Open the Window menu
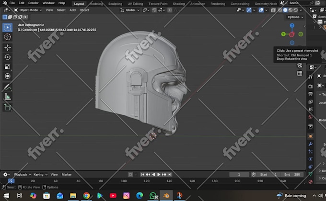 click(48, 3)
